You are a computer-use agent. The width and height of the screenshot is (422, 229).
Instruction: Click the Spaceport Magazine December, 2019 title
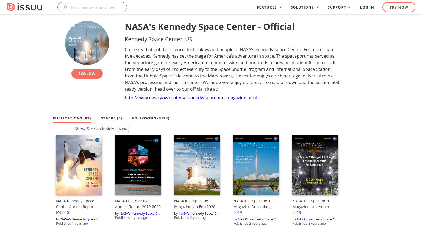coord(252,207)
